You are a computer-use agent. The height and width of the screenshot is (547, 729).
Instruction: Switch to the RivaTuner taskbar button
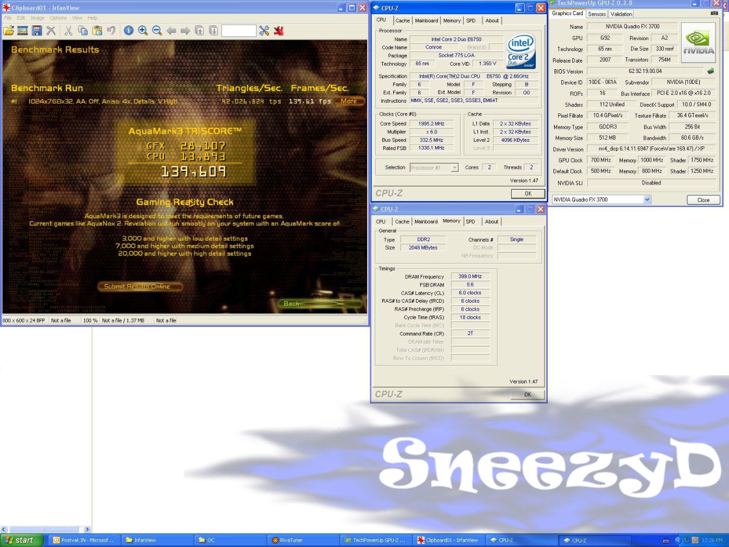(x=304, y=540)
